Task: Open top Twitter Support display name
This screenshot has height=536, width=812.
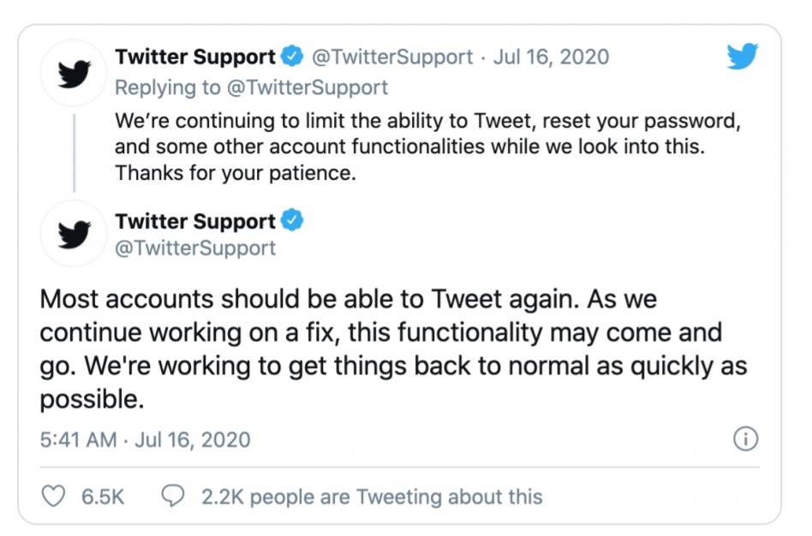Action: [x=195, y=57]
